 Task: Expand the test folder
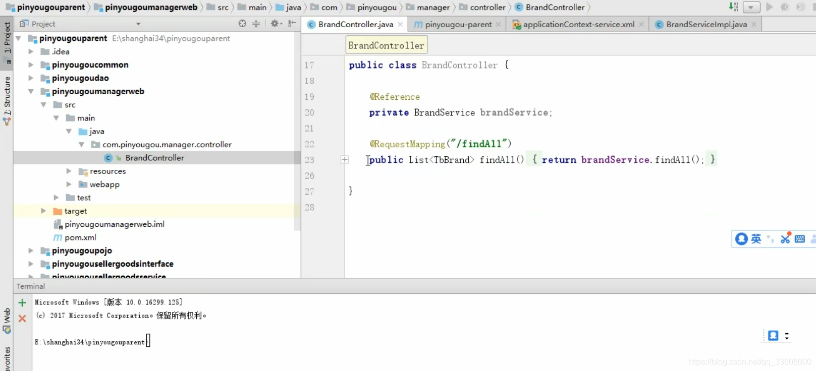click(x=56, y=198)
